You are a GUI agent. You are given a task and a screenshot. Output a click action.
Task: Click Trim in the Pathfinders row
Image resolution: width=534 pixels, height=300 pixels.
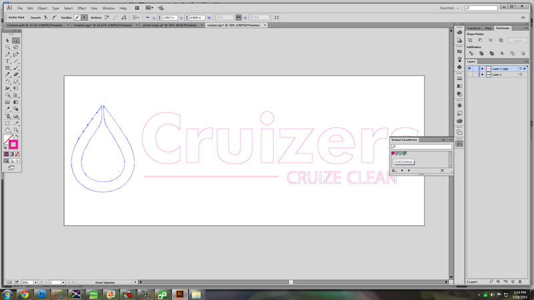coord(481,53)
